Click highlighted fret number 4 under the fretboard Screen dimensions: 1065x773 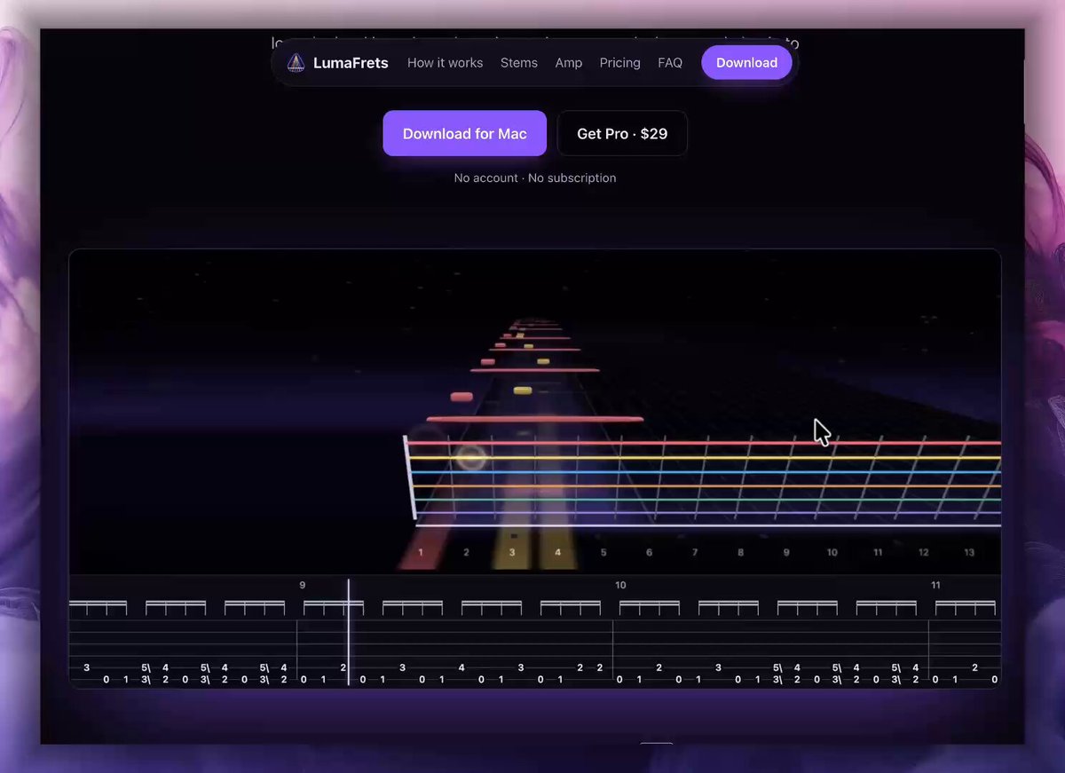(x=557, y=552)
